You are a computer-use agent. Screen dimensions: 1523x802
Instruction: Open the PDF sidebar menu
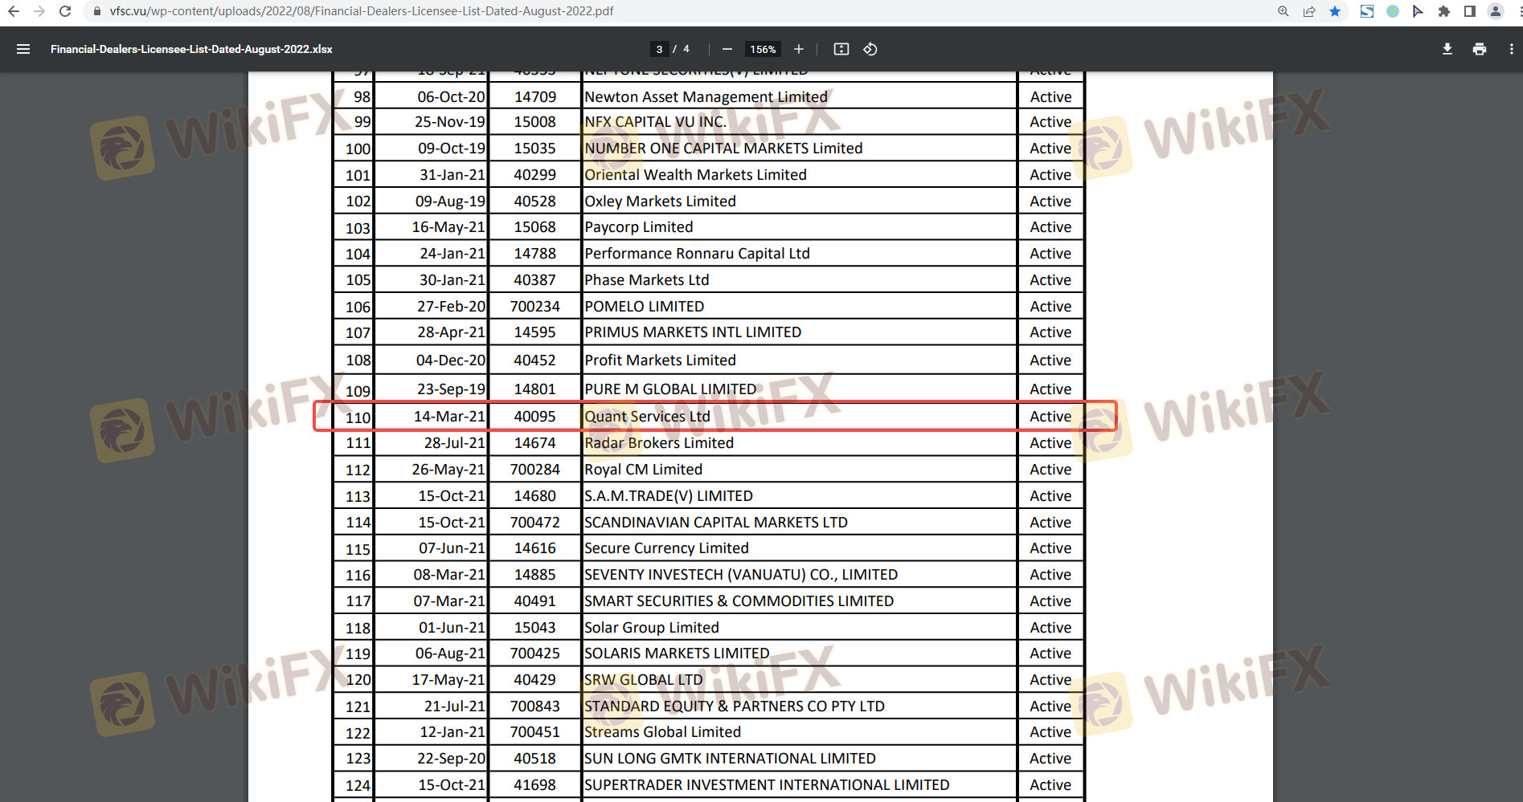(23, 49)
